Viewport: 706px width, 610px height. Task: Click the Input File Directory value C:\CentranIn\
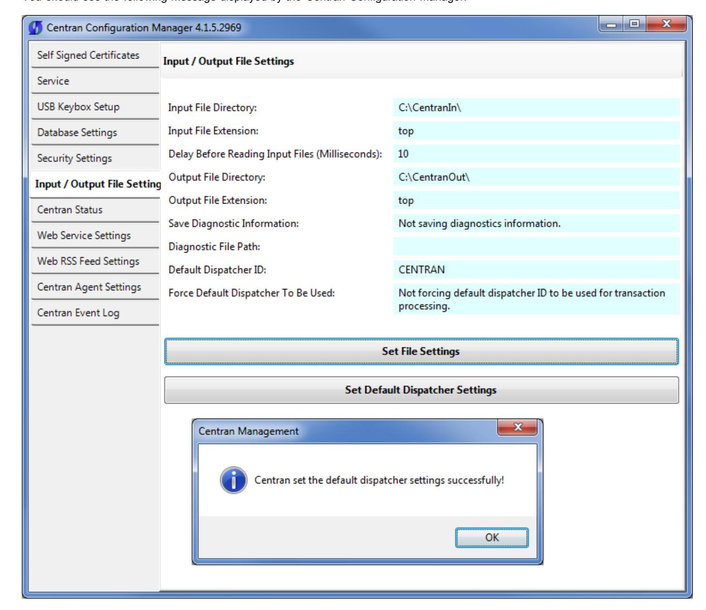(x=537, y=108)
